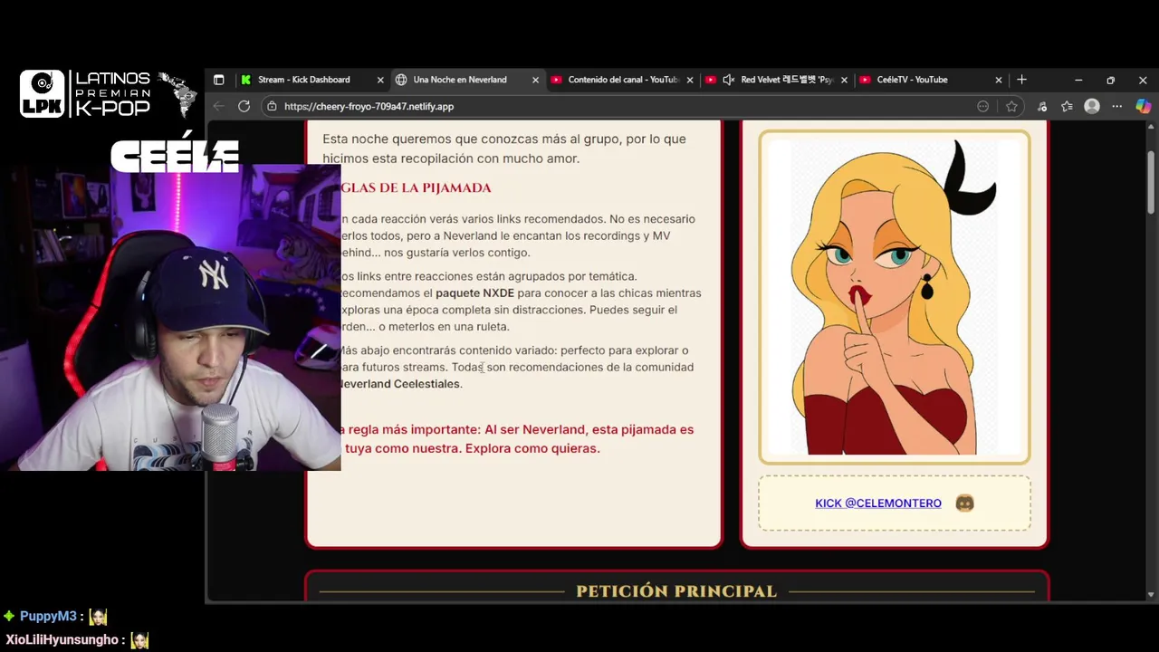
Task: Minimize the browser window
Action: pyautogui.click(x=1078, y=80)
